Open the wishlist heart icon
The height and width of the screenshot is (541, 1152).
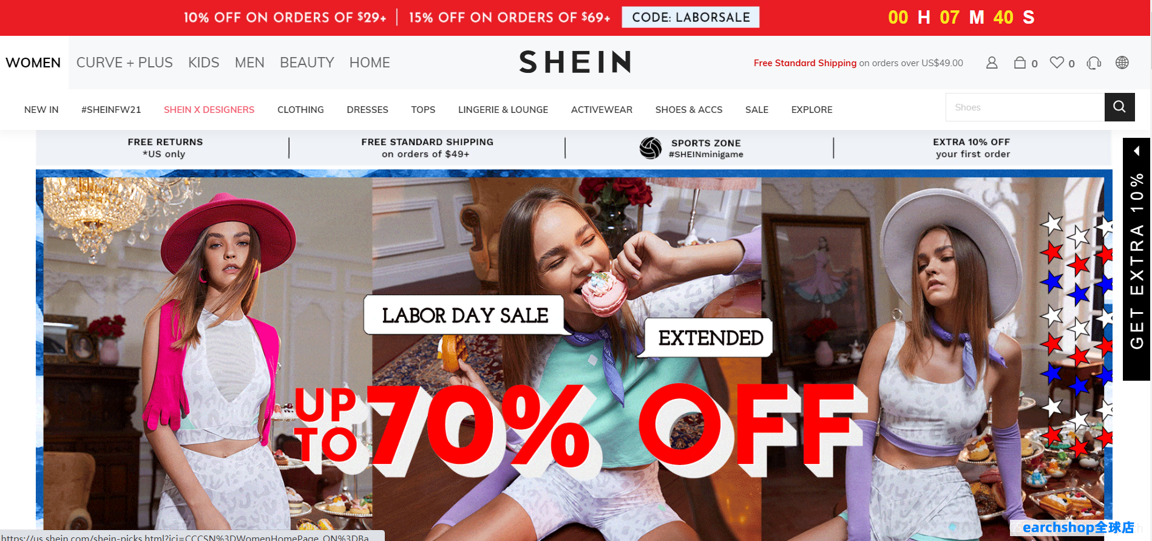pos(1057,63)
